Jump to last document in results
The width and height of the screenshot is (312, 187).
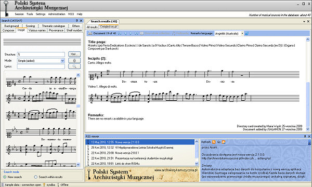[136, 33]
